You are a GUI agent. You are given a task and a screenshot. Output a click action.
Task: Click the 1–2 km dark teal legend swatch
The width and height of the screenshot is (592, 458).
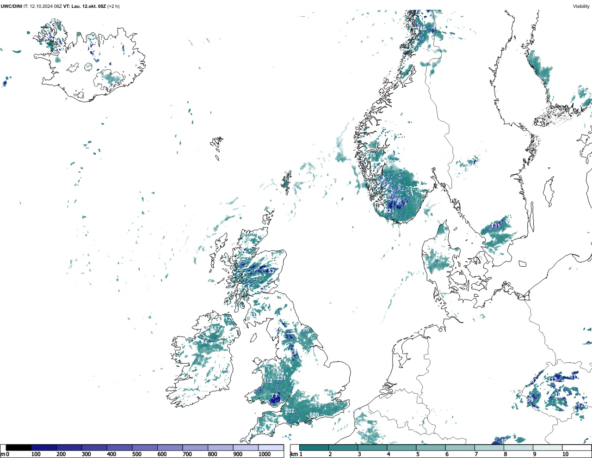point(314,447)
